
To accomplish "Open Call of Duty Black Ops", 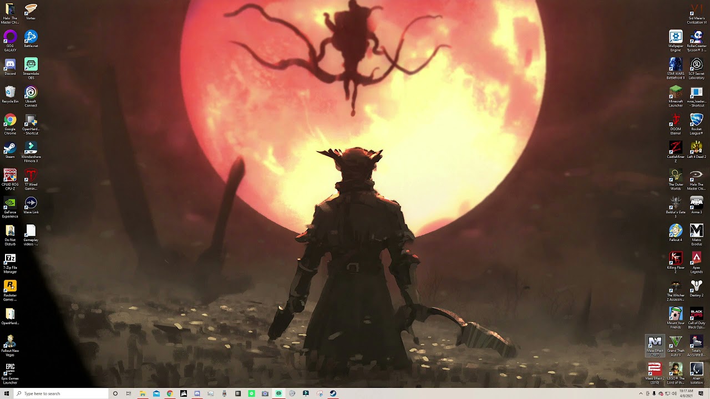I will pyautogui.click(x=696, y=319).
